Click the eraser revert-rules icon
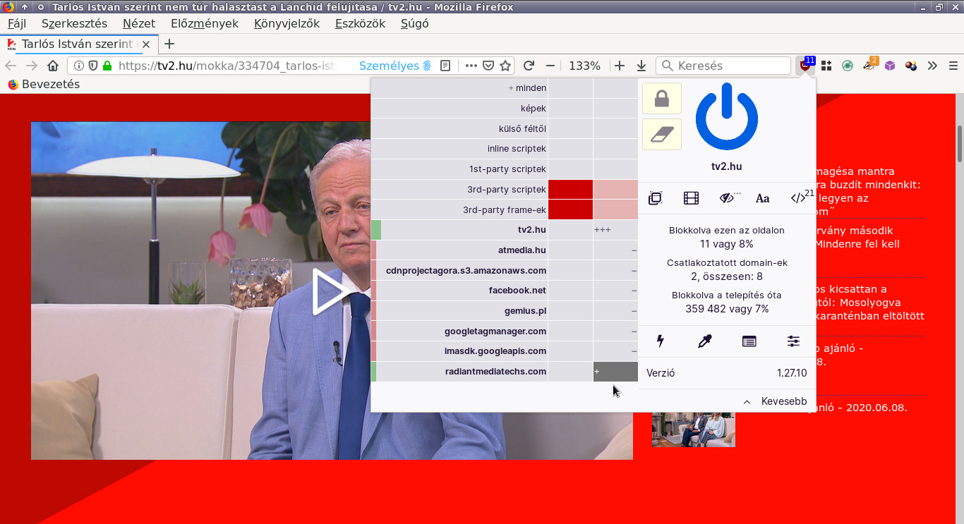The height and width of the screenshot is (524, 964). pos(662,134)
